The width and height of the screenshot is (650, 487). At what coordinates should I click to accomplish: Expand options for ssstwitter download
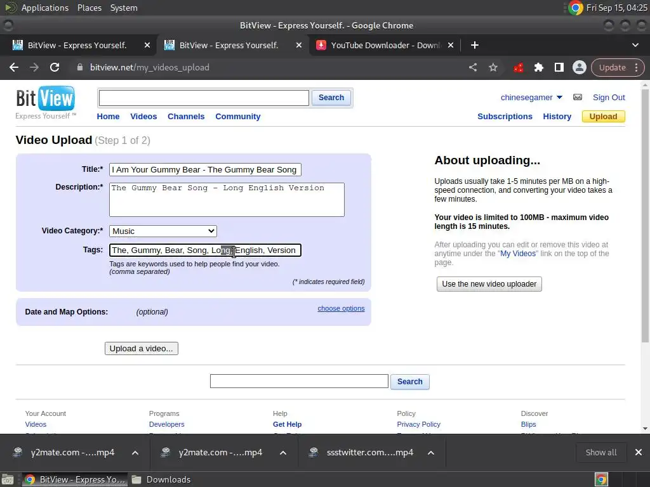[x=431, y=453]
